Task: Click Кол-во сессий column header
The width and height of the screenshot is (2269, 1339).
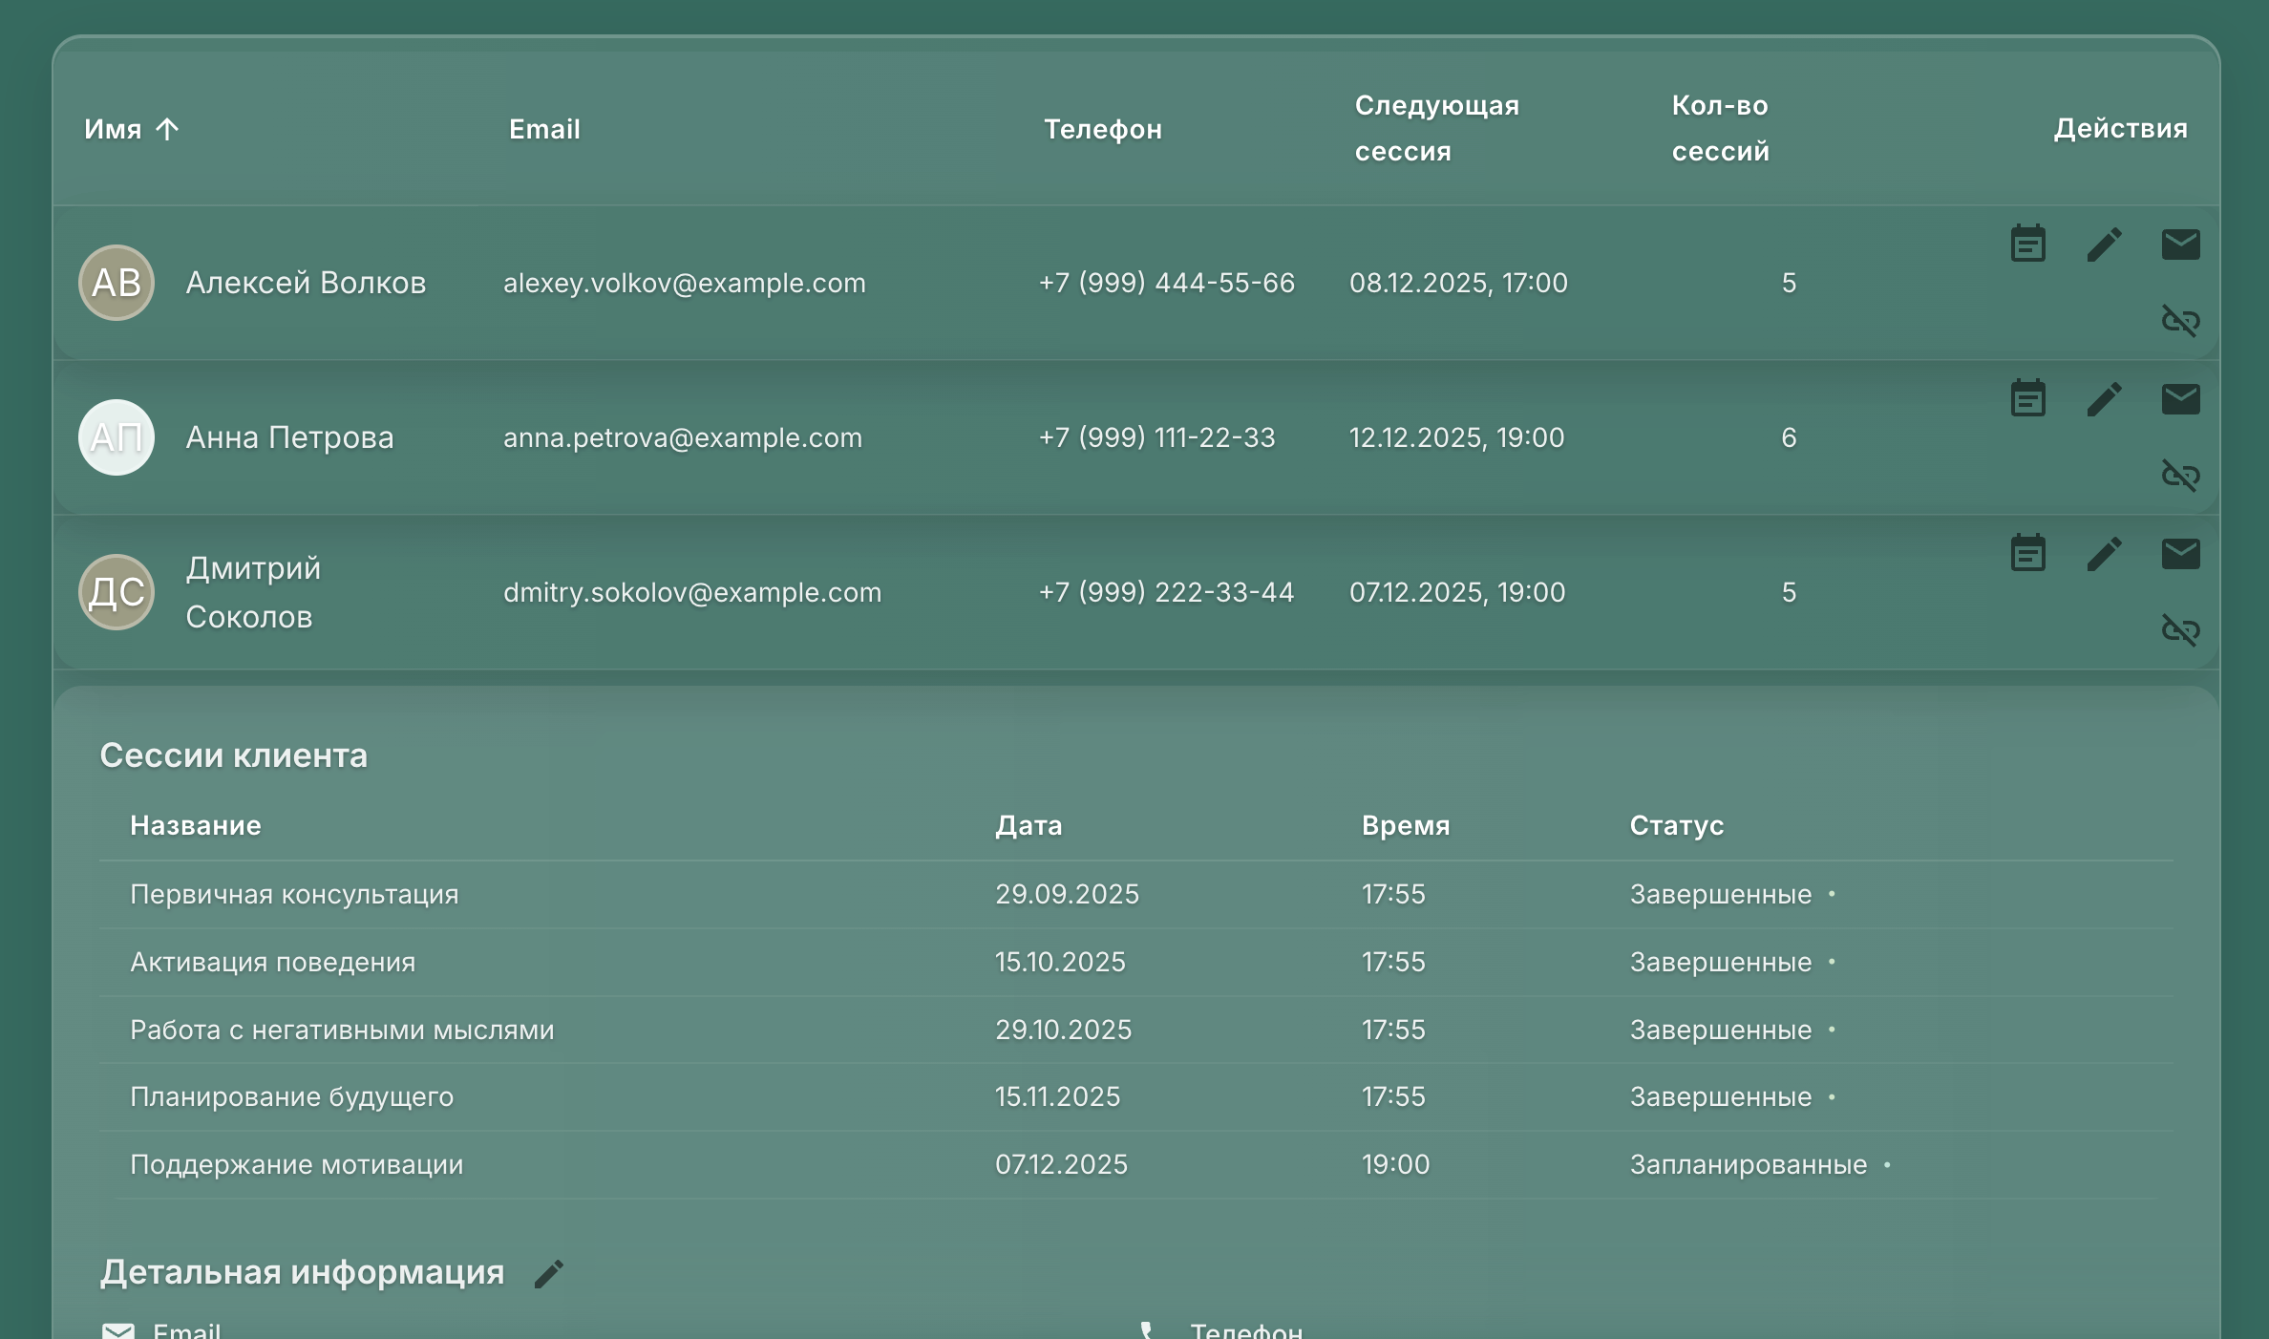Action: point(1720,128)
